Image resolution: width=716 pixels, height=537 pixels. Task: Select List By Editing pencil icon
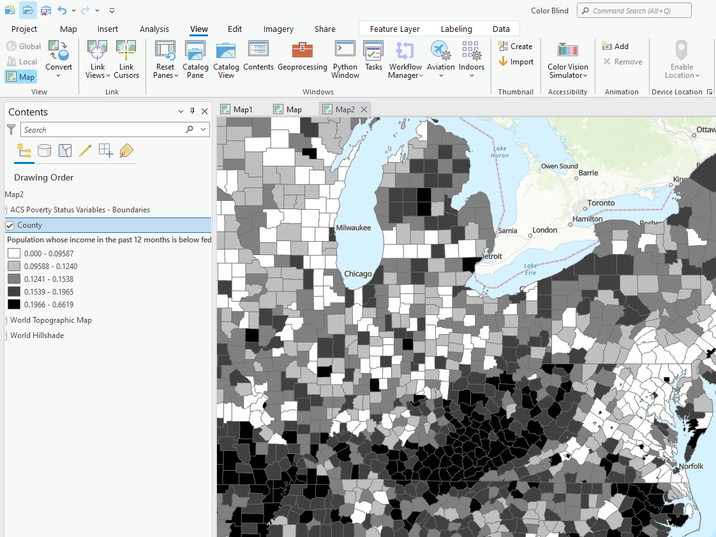[85, 151]
